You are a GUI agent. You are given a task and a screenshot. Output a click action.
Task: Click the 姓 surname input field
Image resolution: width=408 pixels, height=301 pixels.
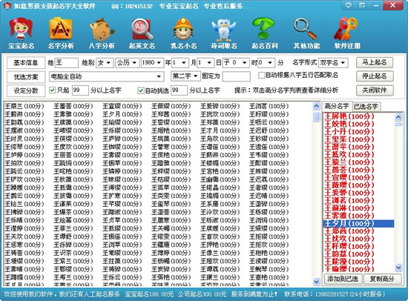(66, 63)
